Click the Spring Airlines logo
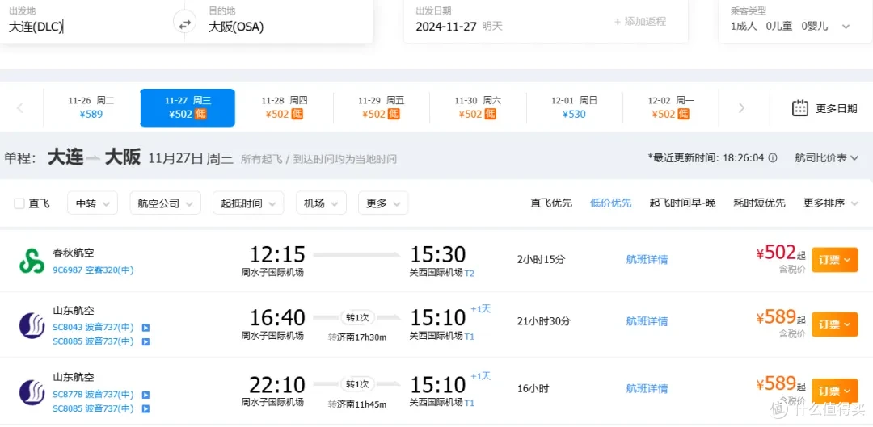The height and width of the screenshot is (427, 873). pos(32,261)
